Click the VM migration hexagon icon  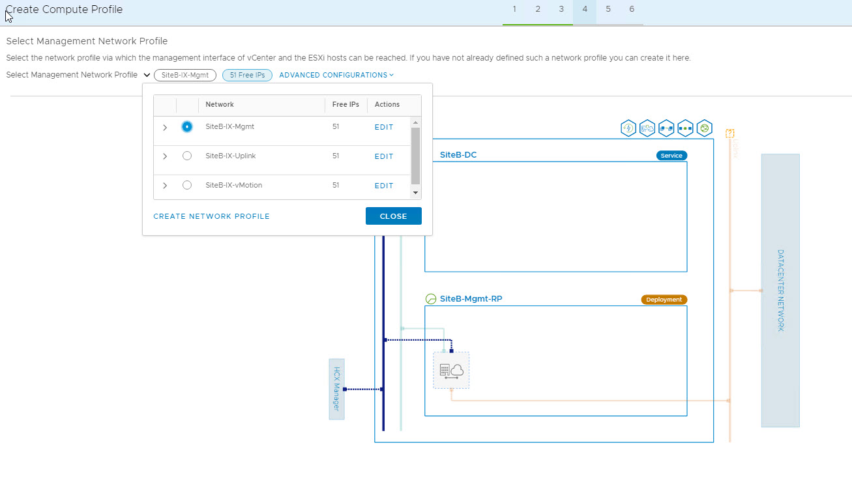tap(666, 128)
